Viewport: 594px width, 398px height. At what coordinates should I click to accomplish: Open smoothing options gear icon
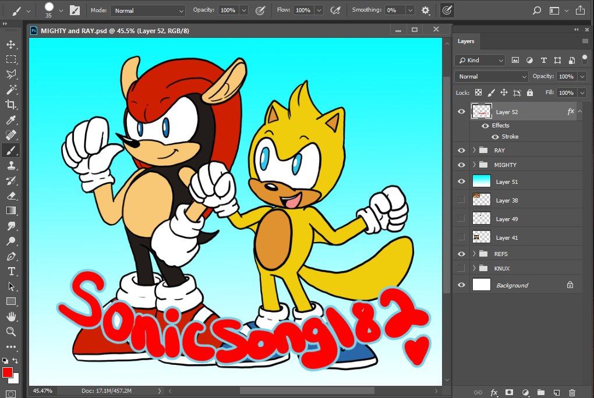(426, 10)
